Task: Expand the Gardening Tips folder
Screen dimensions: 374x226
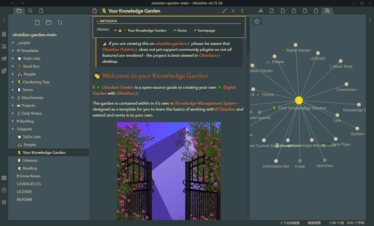Action: pos(13,82)
